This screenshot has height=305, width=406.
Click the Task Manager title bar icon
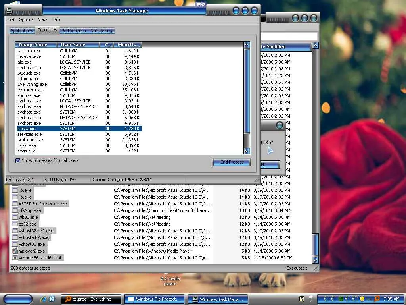click(10, 10)
